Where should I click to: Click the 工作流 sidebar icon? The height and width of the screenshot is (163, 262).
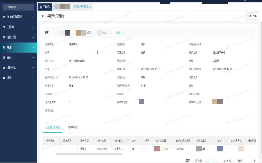point(4,27)
